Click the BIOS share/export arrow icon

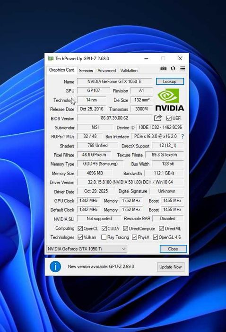pos(158,118)
